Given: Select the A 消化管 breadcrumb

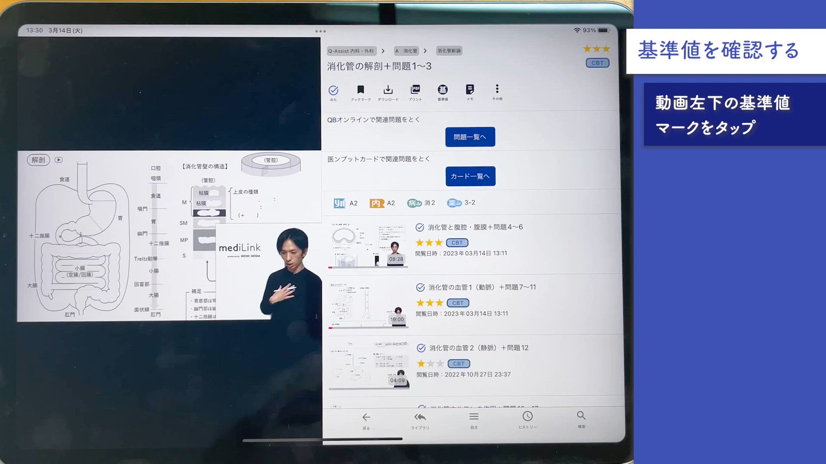Looking at the screenshot, I should click(407, 51).
